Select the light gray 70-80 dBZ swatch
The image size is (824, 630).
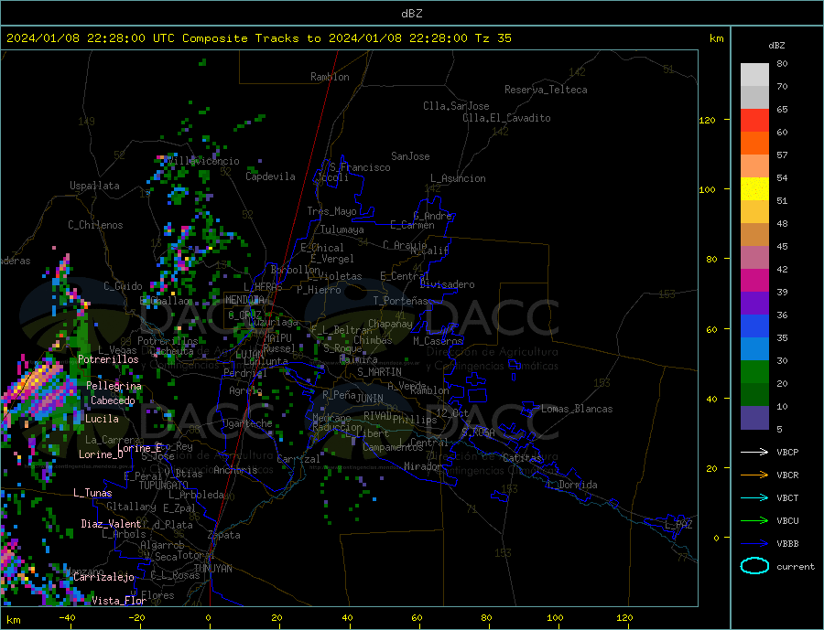(754, 75)
